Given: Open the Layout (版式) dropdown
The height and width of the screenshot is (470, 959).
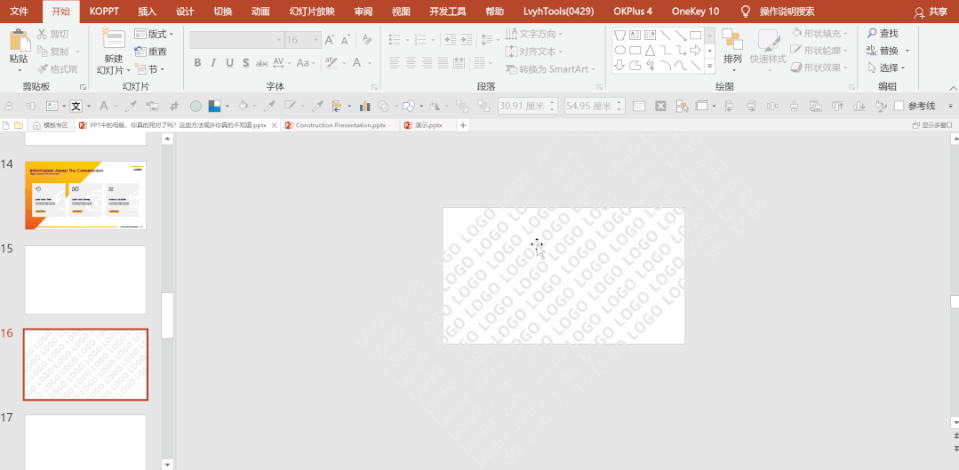Looking at the screenshot, I should 154,35.
